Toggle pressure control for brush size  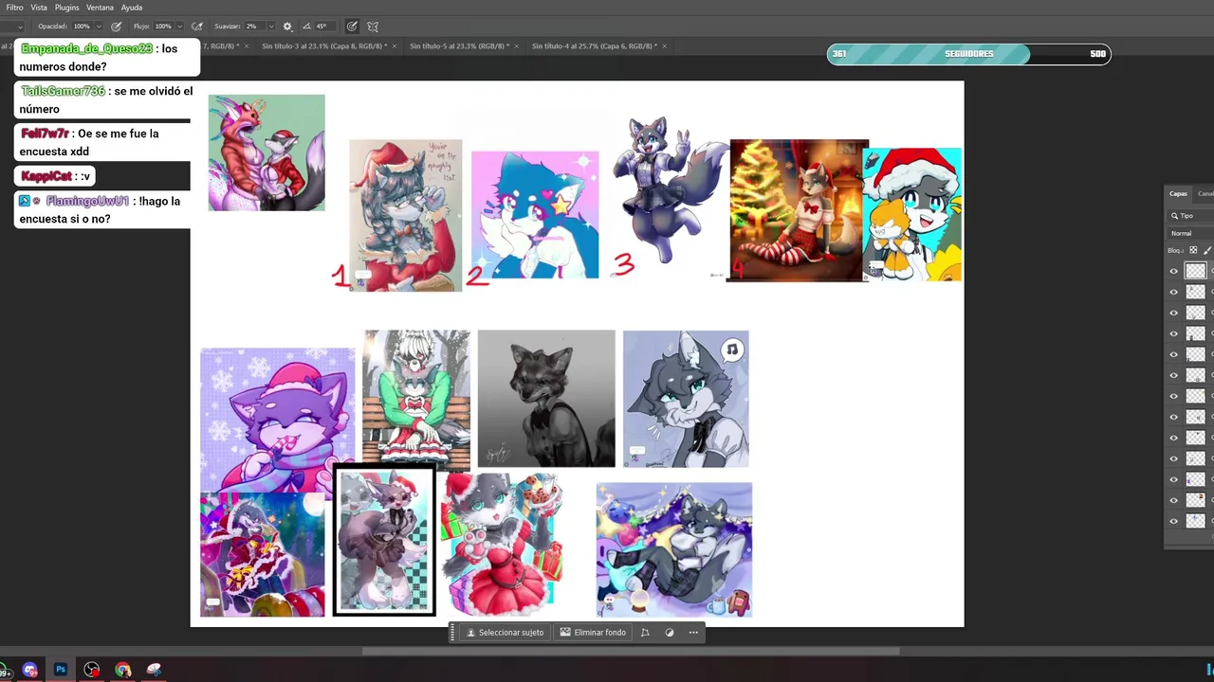(352, 27)
